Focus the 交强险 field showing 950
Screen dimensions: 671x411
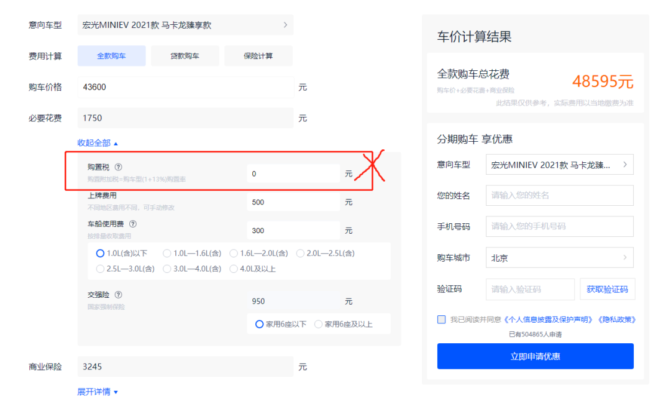[293, 302]
